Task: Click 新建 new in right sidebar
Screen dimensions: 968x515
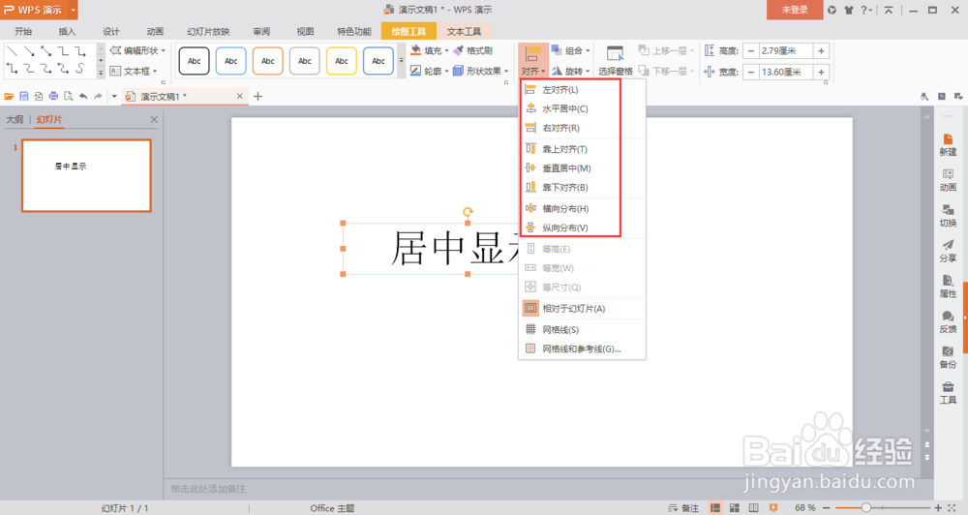Action: pyautogui.click(x=948, y=145)
